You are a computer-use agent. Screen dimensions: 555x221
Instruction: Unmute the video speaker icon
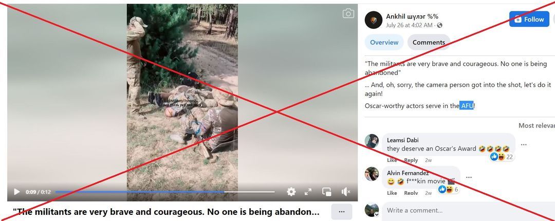pyautogui.click(x=345, y=192)
